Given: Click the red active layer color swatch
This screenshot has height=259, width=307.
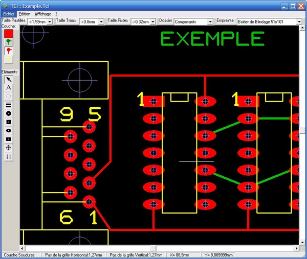Looking at the screenshot, I should (9, 34).
